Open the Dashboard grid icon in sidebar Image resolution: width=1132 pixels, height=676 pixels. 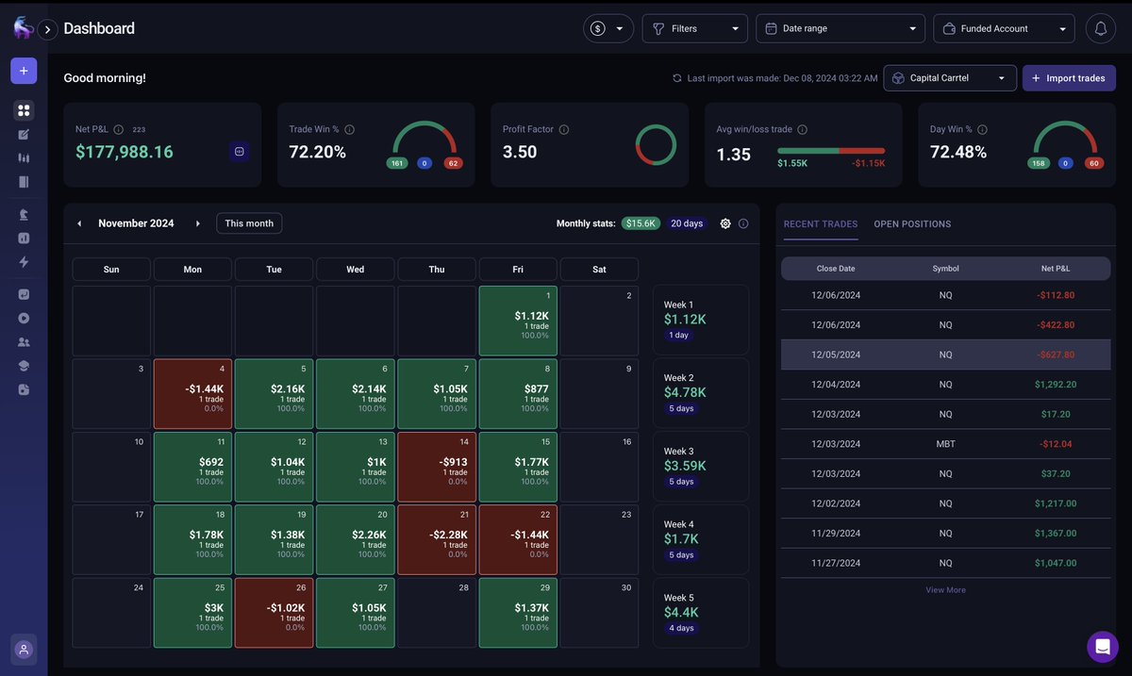24,110
